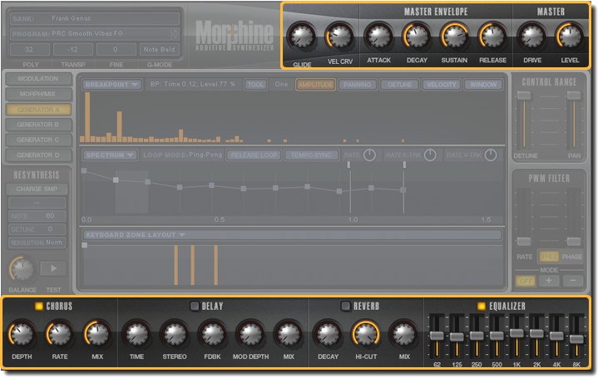Select Generator D
The height and width of the screenshot is (378, 598).
[38, 155]
